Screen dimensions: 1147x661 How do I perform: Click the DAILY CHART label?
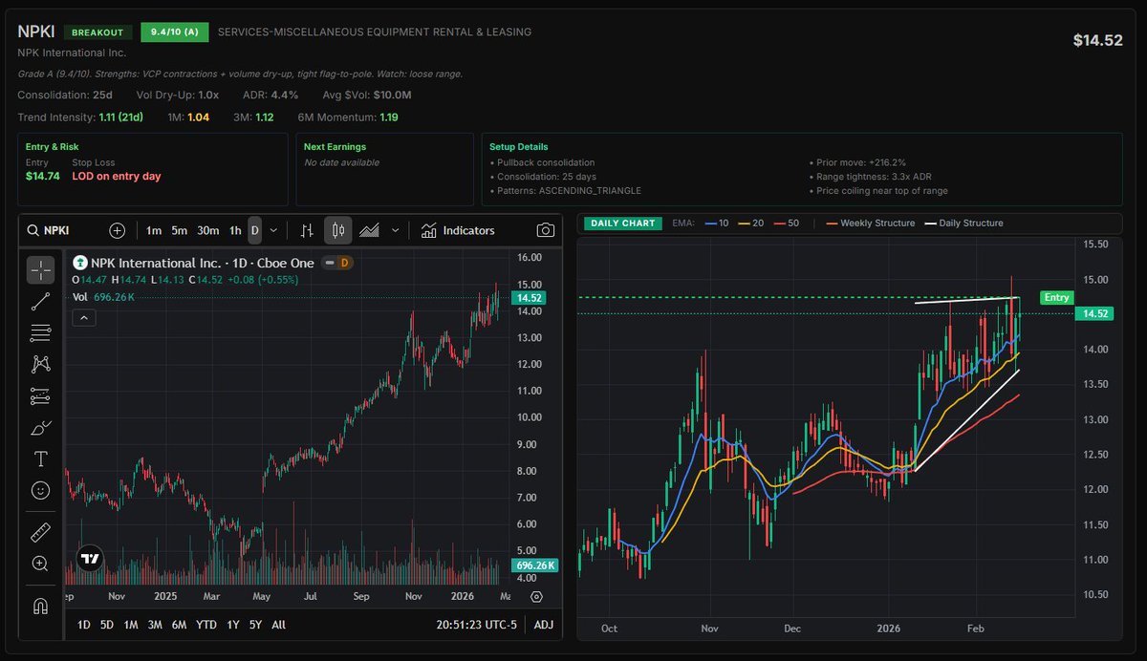(622, 223)
